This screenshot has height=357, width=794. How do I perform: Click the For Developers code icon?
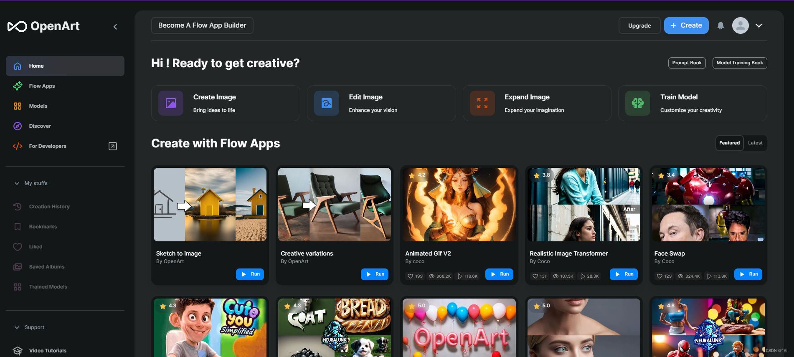coord(18,146)
